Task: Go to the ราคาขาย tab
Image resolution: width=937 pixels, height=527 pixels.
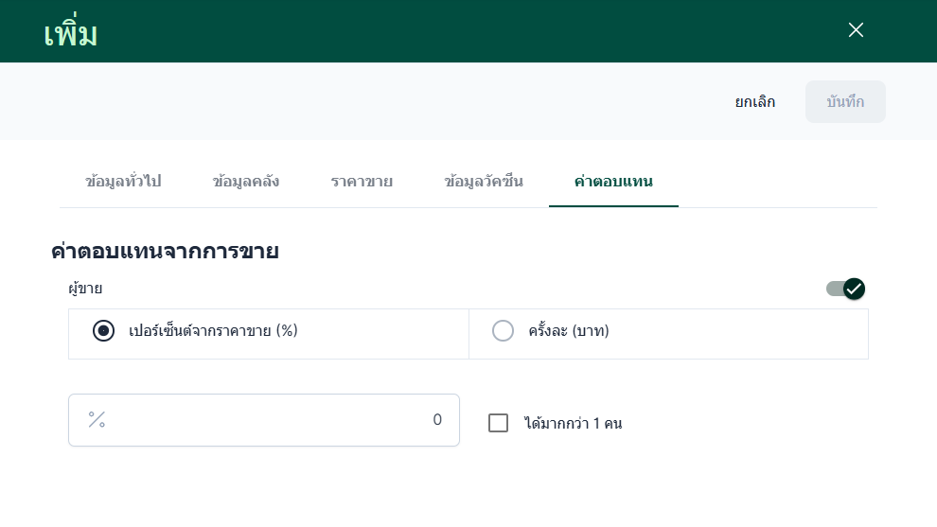Action: pyautogui.click(x=362, y=181)
